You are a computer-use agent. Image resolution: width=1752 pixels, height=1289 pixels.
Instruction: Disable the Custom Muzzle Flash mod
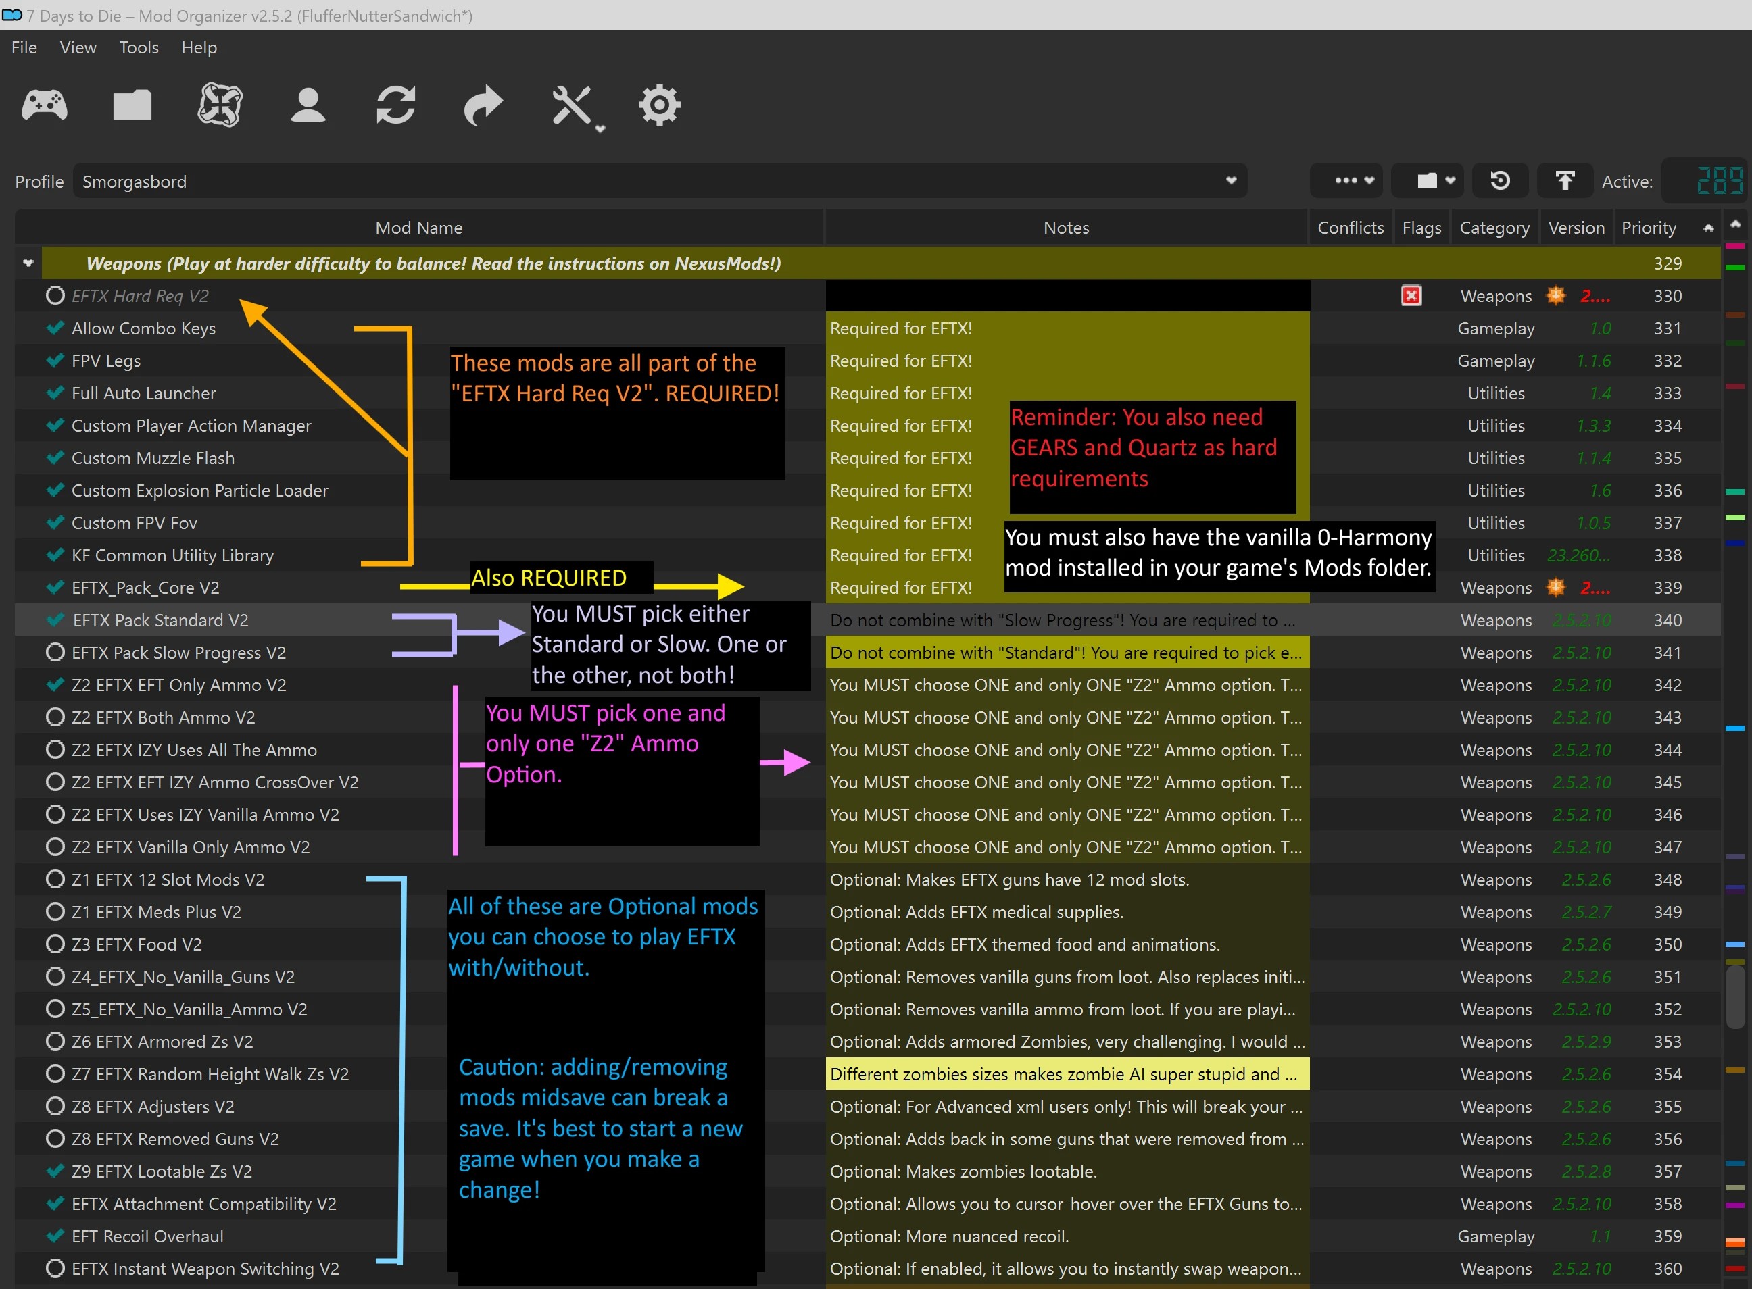tap(55, 458)
